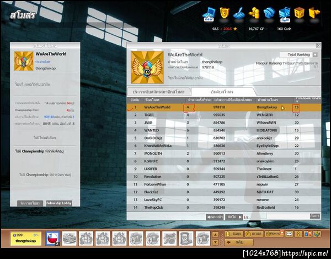
Task: Switch to the club member recruitment tab
Action: 159,92
